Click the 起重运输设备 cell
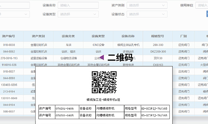Image resolution: width=208 pixels, height=124 pixels. [x=39, y=58]
